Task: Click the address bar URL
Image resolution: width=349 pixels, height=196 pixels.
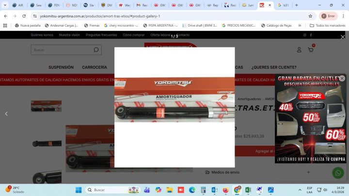Action: [100, 16]
